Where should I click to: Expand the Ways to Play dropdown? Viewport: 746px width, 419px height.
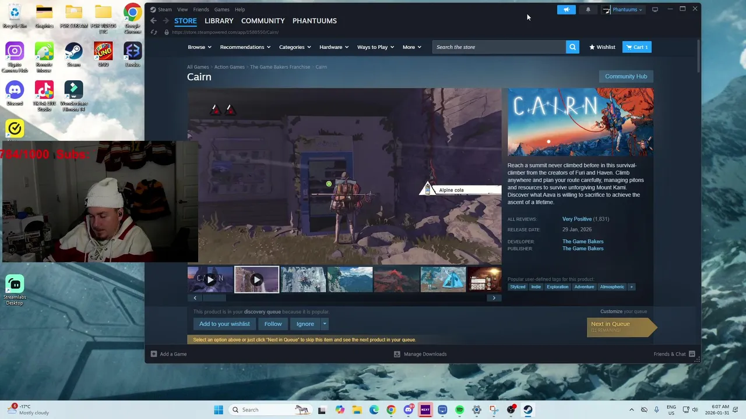click(375, 47)
